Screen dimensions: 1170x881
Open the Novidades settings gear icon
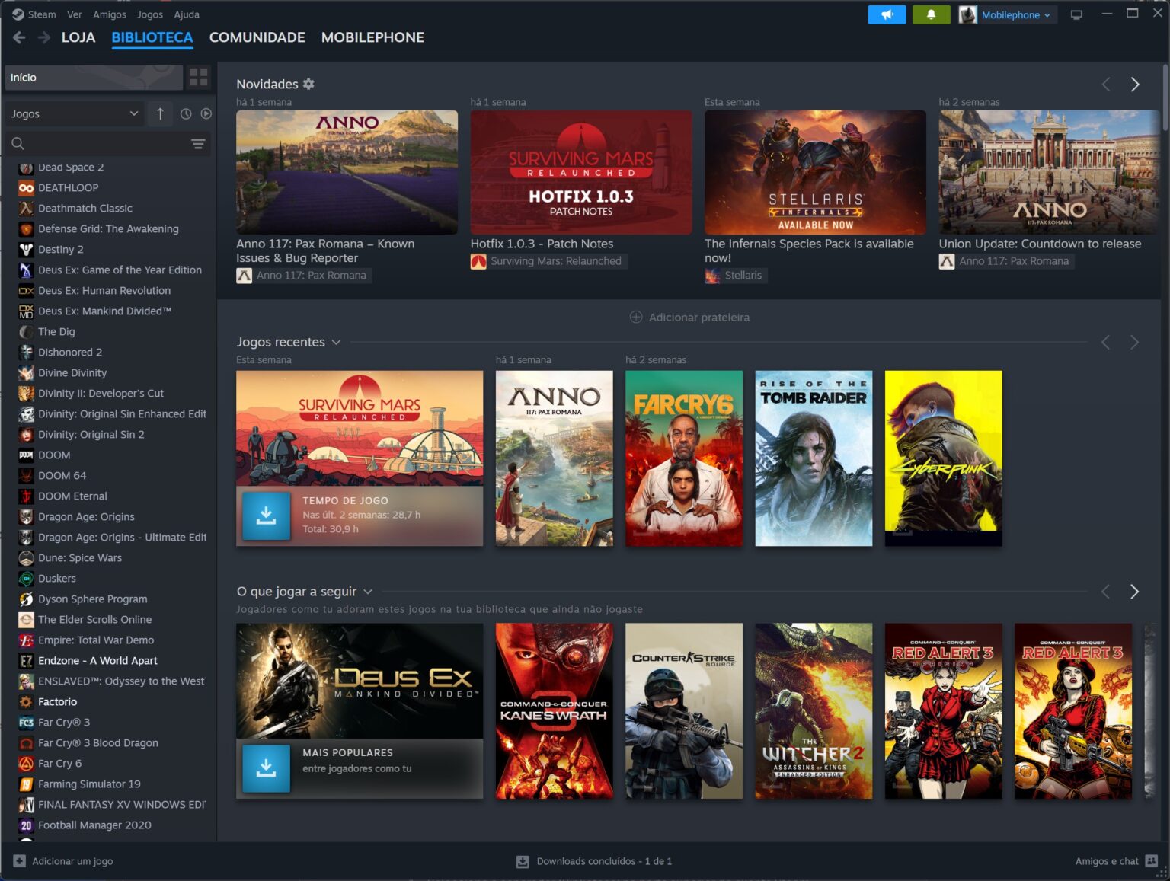(x=308, y=84)
